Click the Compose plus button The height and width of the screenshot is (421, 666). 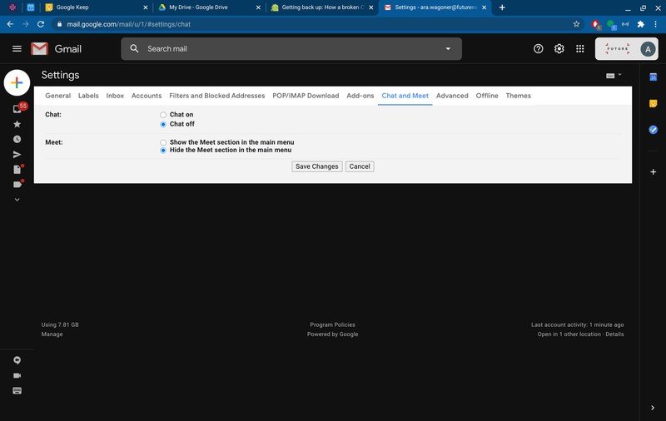tap(17, 82)
